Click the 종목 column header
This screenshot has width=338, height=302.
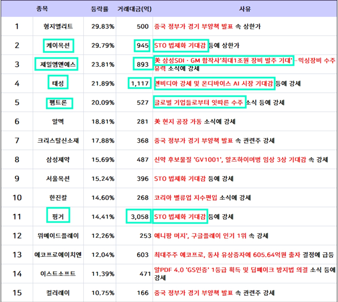coord(42,9)
